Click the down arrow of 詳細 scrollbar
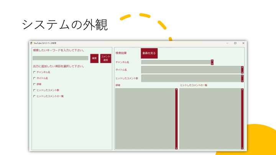 pyautogui.click(x=176, y=148)
